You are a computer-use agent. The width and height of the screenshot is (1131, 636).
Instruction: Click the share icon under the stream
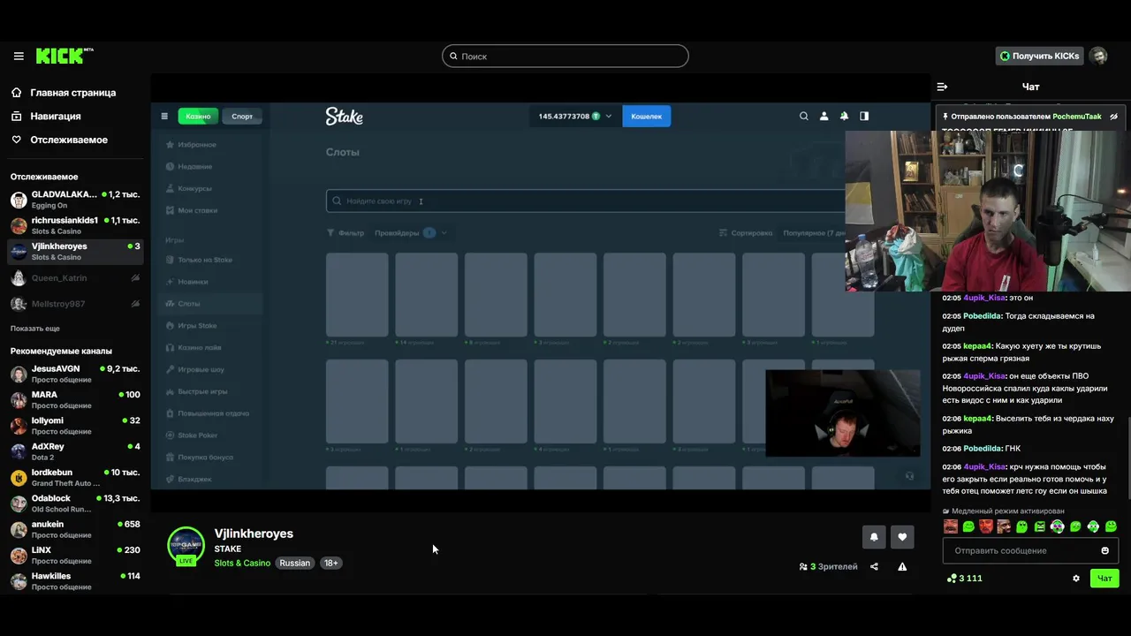click(x=874, y=566)
